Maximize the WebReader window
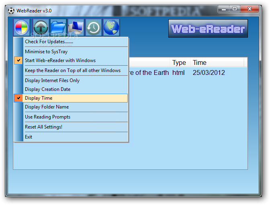This screenshot has height=205, width=270. pyautogui.click(x=235, y=9)
